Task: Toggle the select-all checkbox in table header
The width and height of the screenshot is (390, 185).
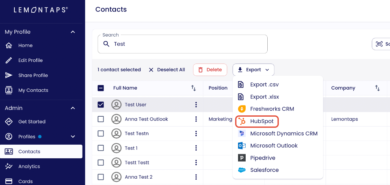Action: tap(101, 88)
